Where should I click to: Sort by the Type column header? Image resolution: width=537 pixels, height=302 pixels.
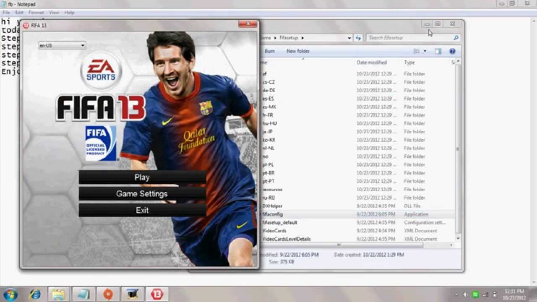click(x=409, y=62)
